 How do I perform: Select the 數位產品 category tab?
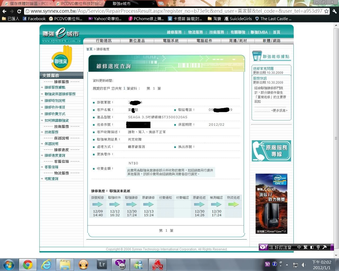pos(137,41)
